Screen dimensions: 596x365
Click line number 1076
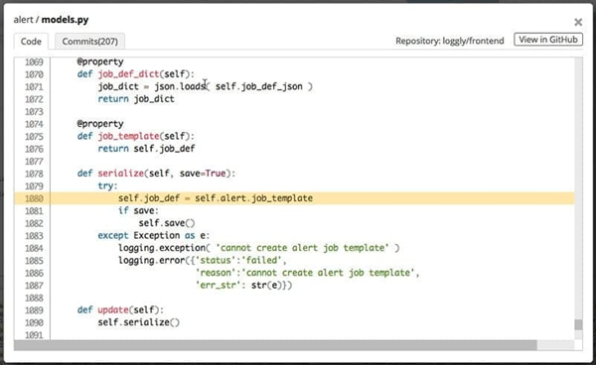pos(34,149)
